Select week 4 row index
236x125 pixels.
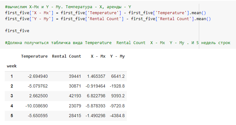pyautogui.click(x=12, y=106)
